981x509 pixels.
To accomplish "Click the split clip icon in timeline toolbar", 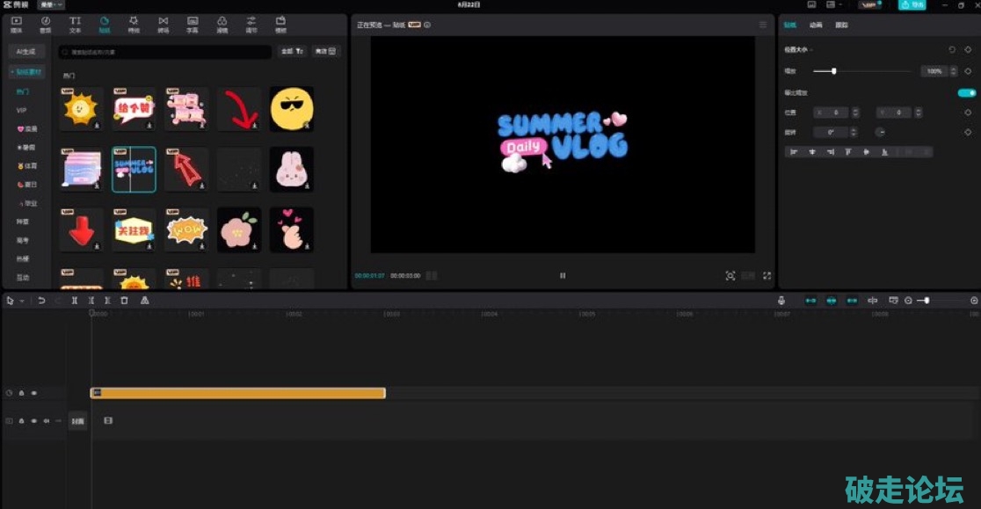I will [75, 301].
